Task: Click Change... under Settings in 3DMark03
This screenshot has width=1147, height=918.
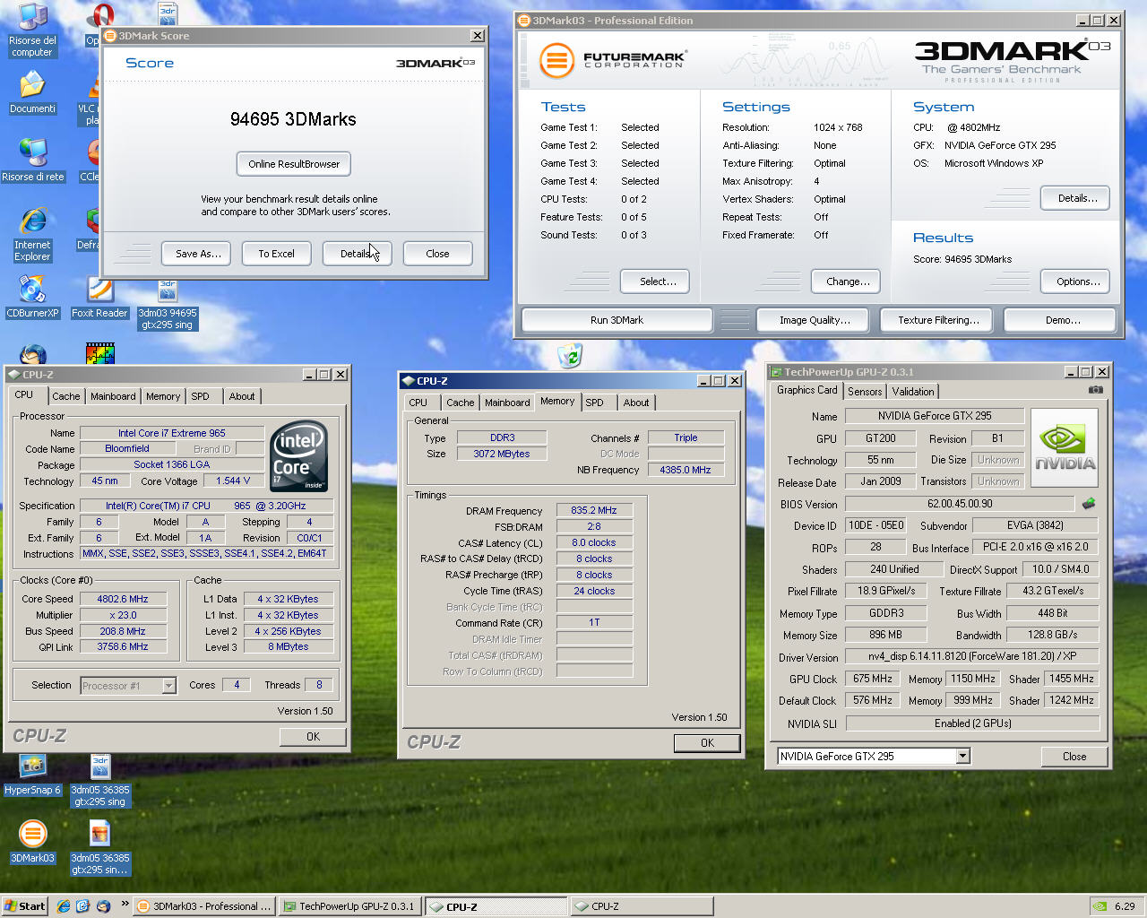Action: click(848, 281)
